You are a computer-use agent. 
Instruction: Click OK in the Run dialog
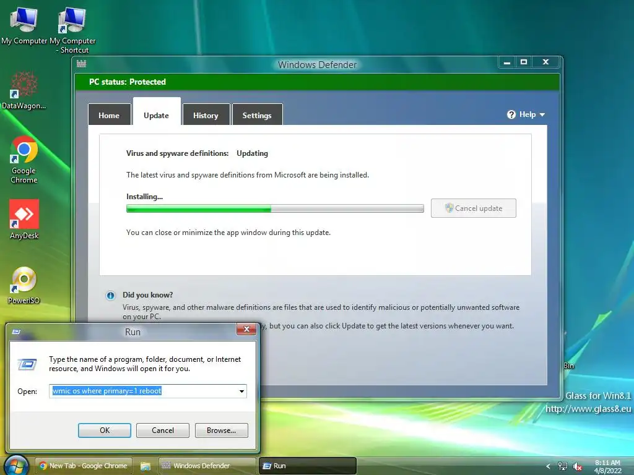tap(104, 430)
